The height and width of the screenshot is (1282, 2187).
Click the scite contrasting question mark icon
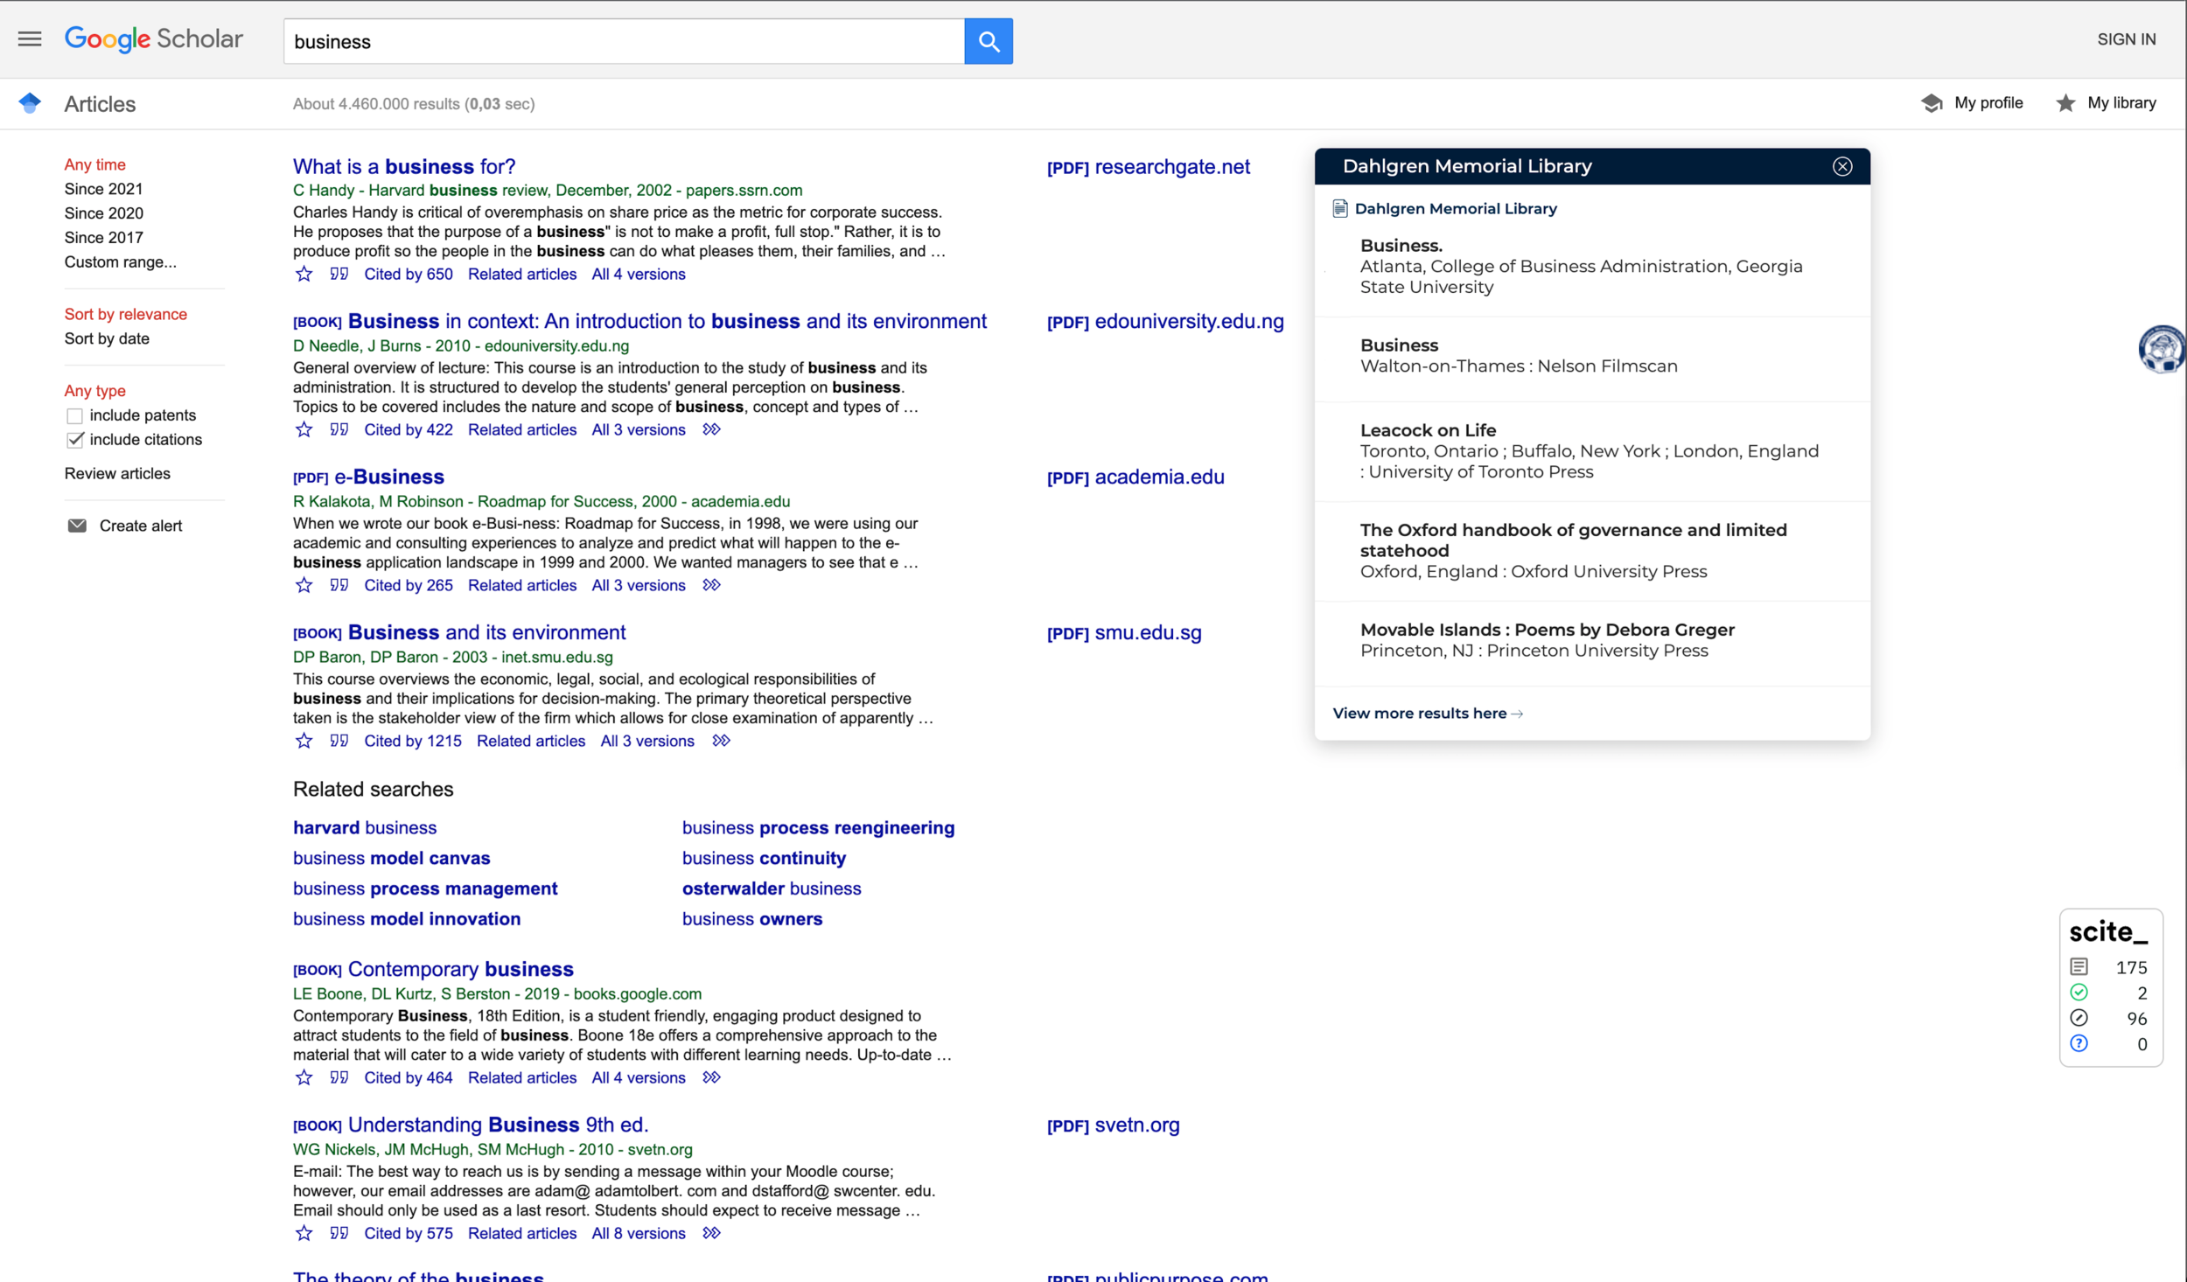coord(2079,1043)
